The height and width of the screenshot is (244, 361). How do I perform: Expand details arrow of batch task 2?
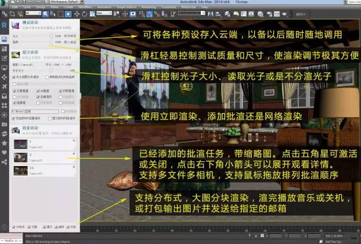[74, 162]
